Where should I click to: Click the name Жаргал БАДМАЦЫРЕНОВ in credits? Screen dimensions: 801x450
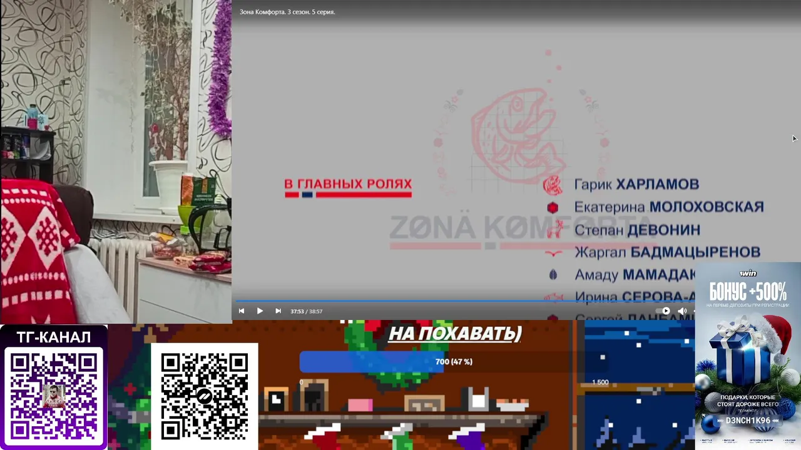[667, 252]
